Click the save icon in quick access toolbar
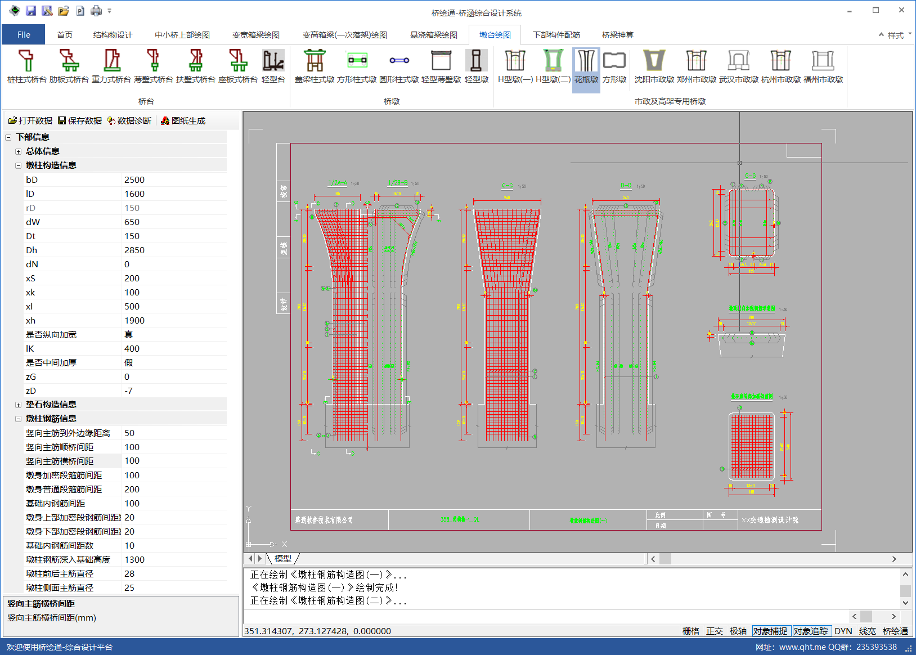The height and width of the screenshot is (655, 916). pos(31,11)
